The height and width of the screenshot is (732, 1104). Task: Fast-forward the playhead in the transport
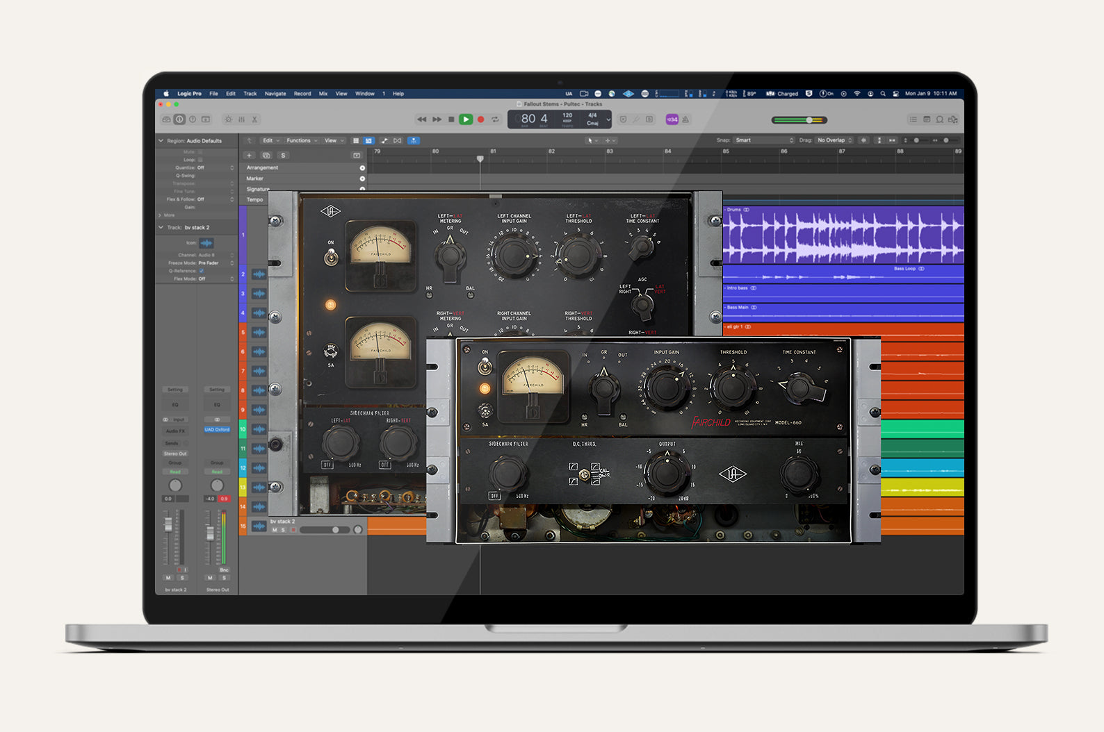437,119
